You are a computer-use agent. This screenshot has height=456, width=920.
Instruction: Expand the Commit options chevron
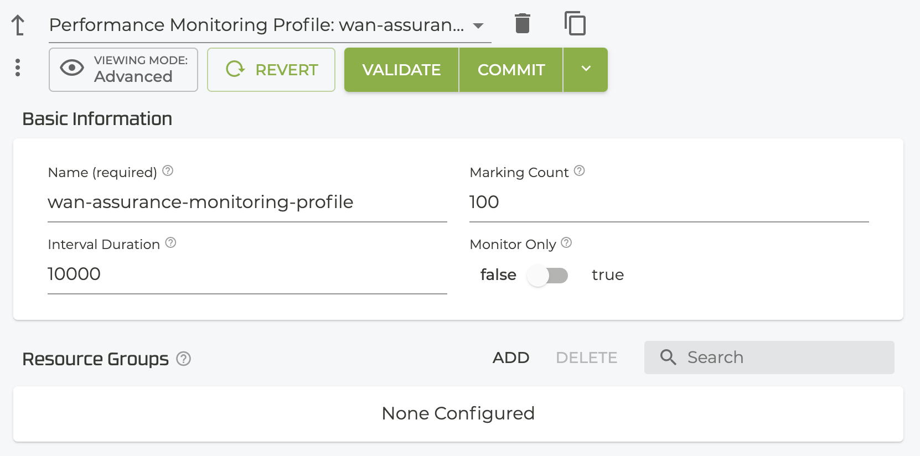586,69
